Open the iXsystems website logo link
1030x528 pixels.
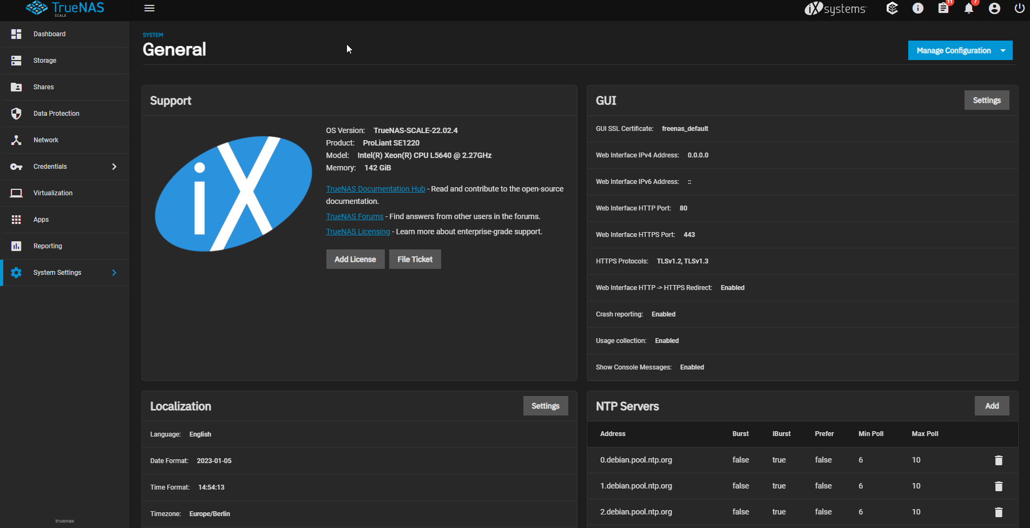835,9
